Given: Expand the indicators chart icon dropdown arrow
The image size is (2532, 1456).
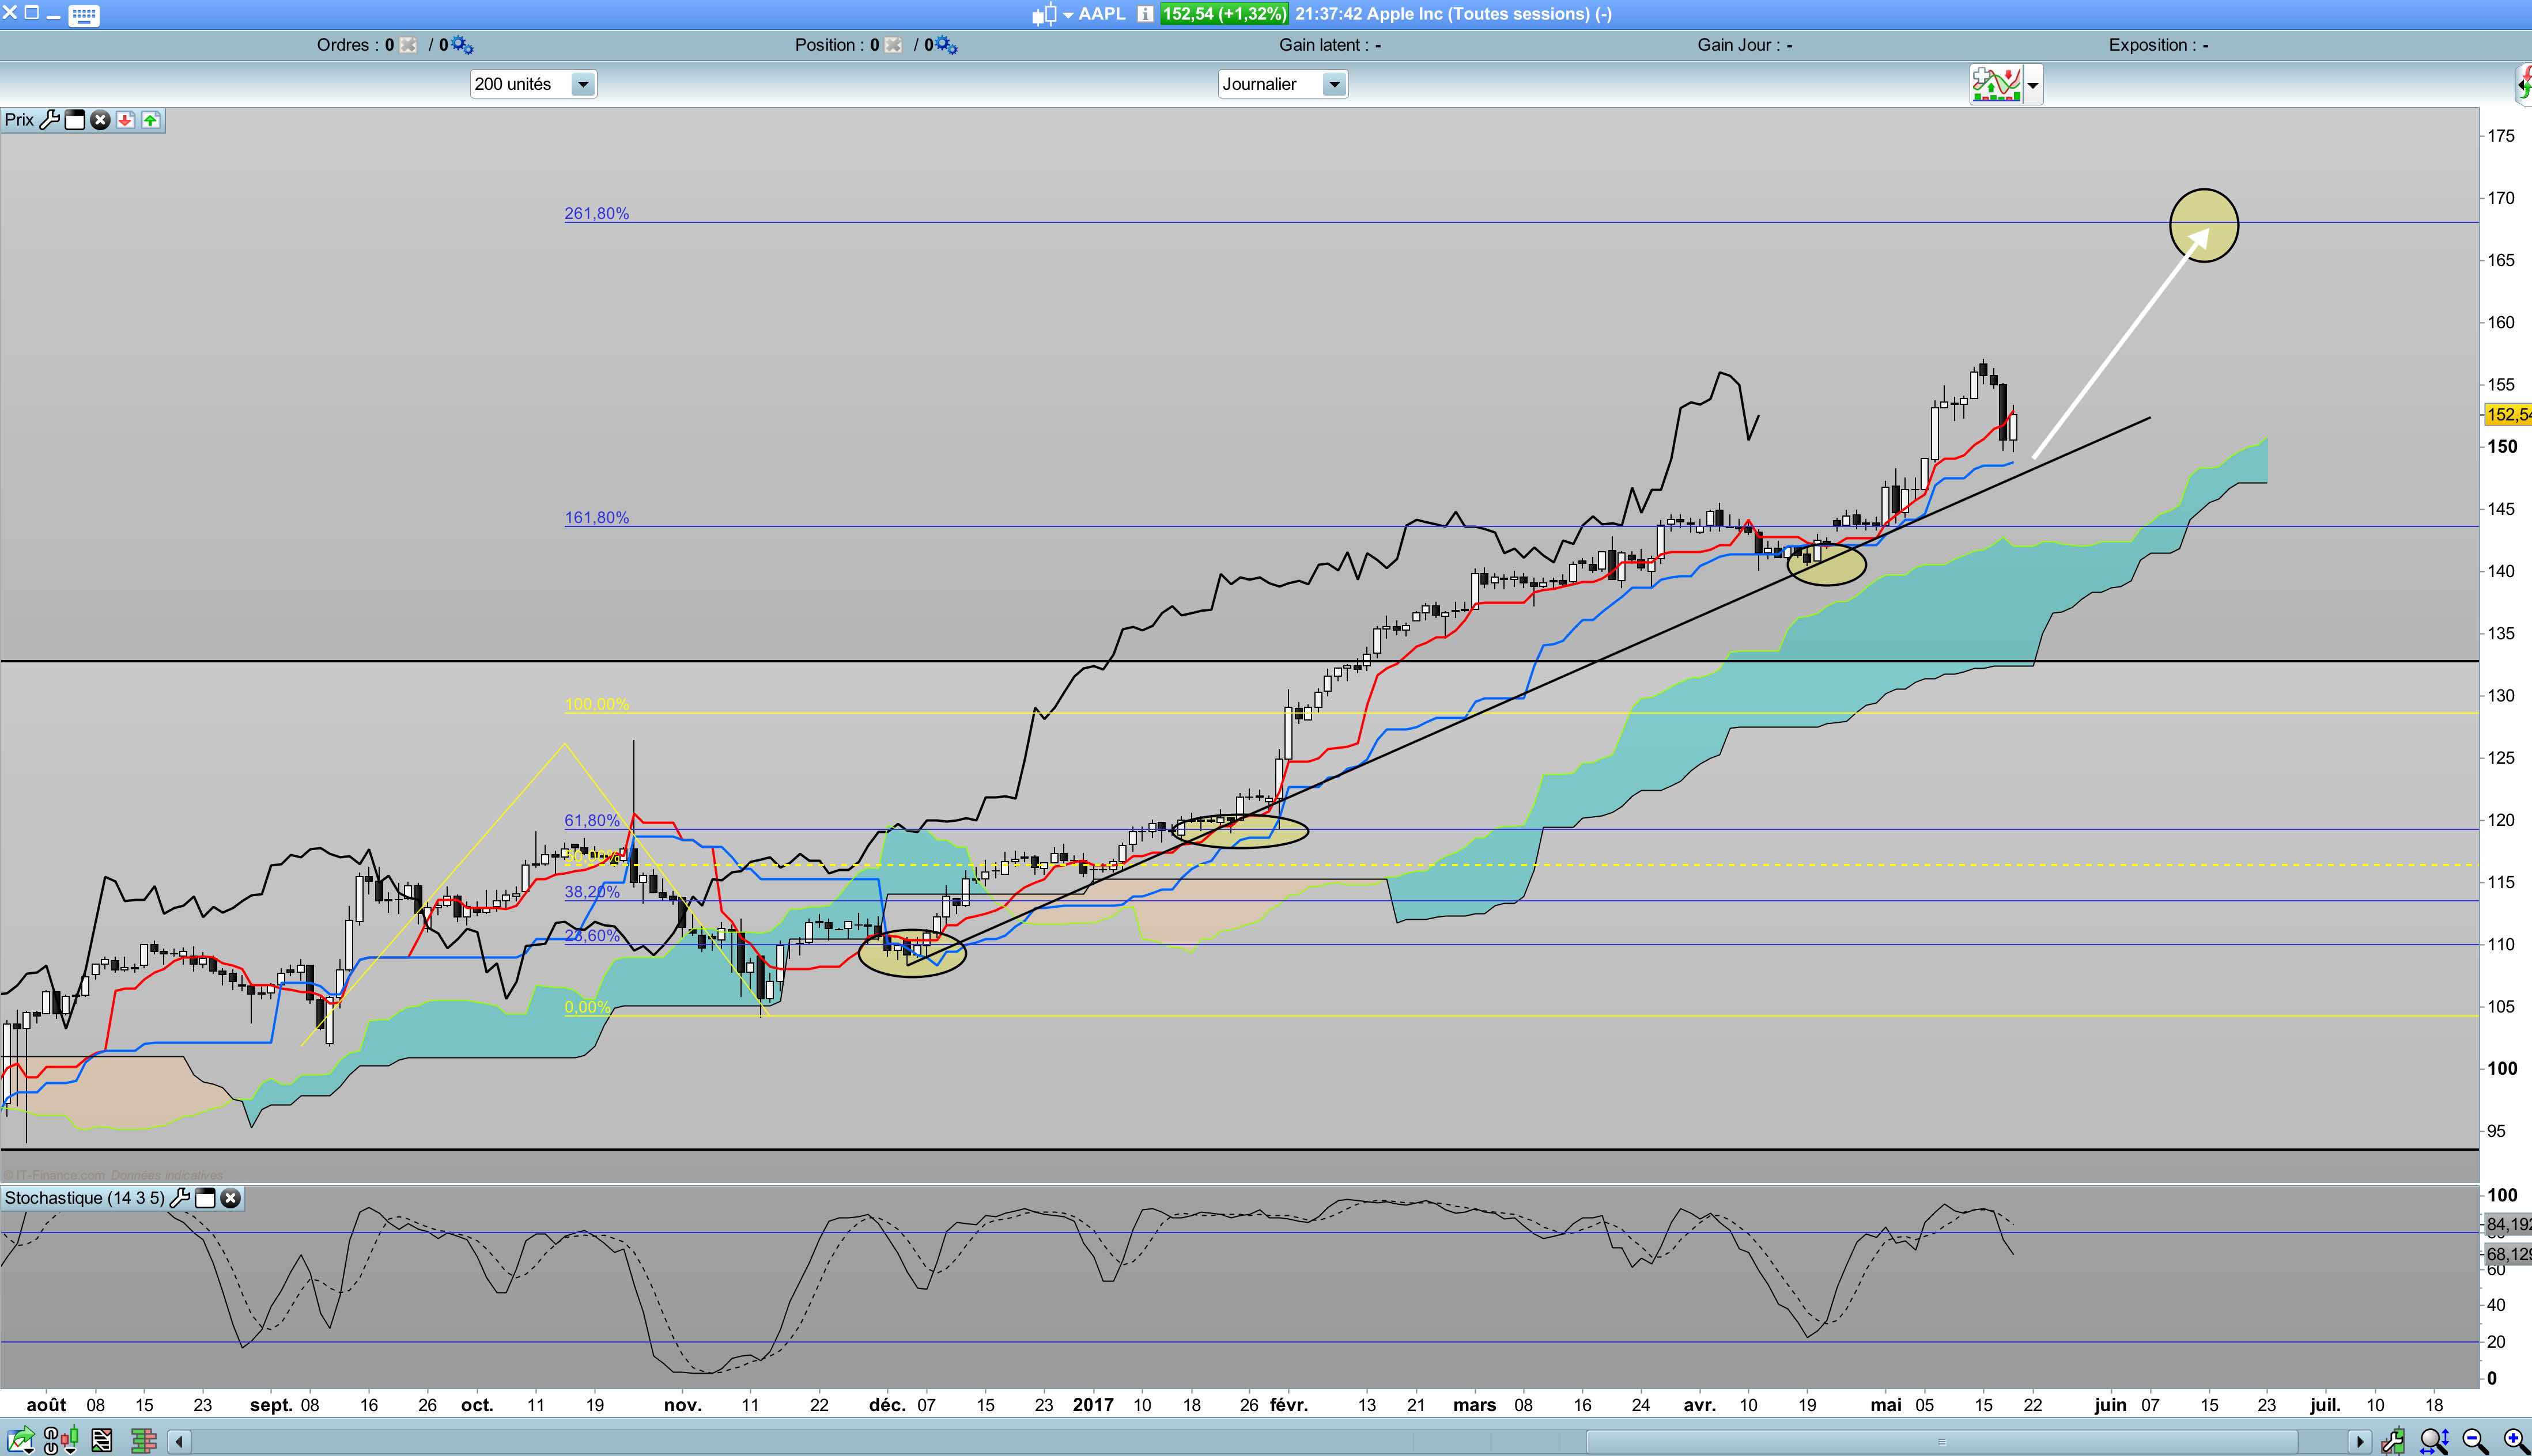Looking at the screenshot, I should click(x=2033, y=86).
